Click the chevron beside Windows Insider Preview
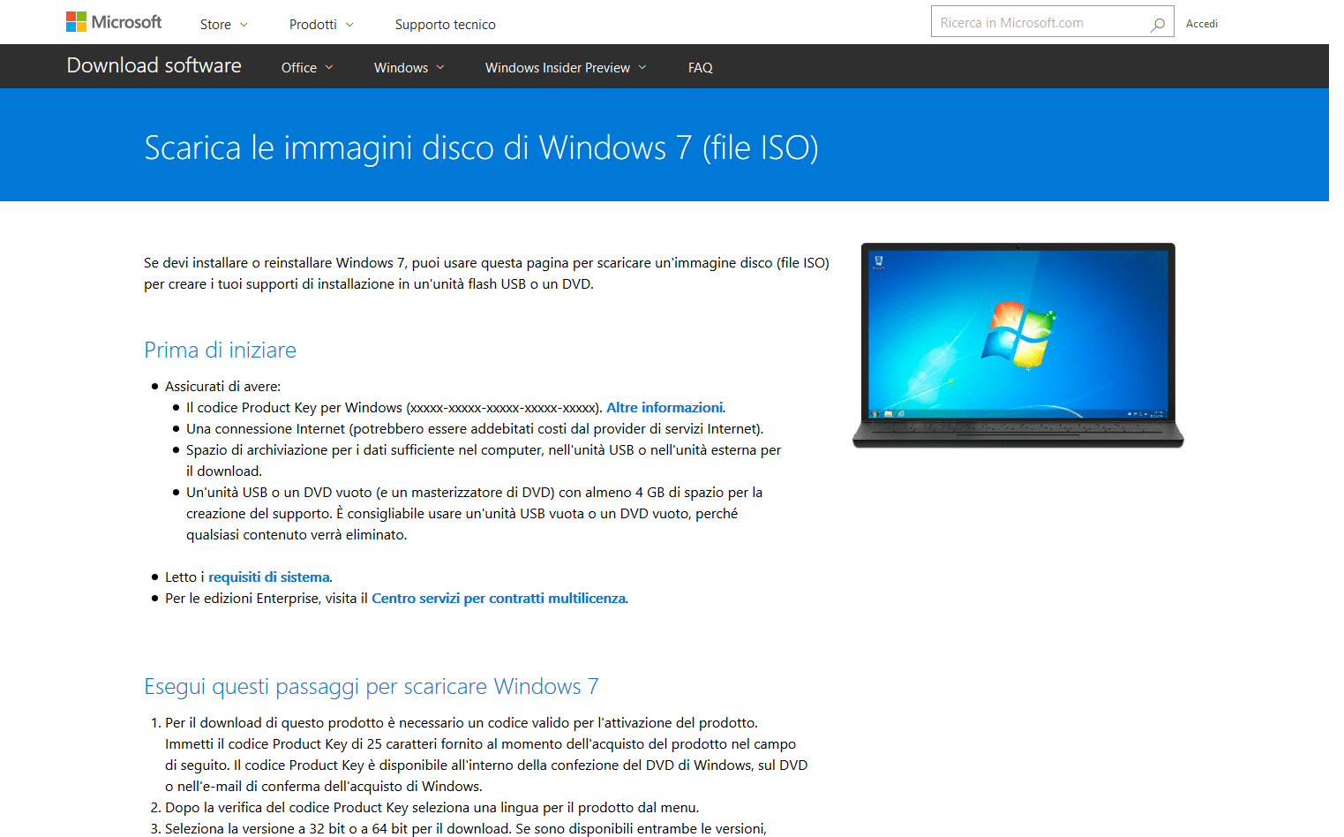1344x837 pixels. (x=642, y=68)
